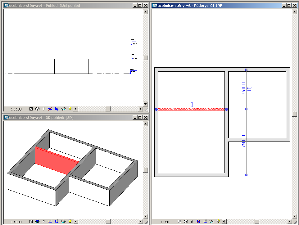The height and width of the screenshot is (225, 299).
Task: Click dimension-to-permanent symbol beside 4500.0
Action: pos(250,89)
